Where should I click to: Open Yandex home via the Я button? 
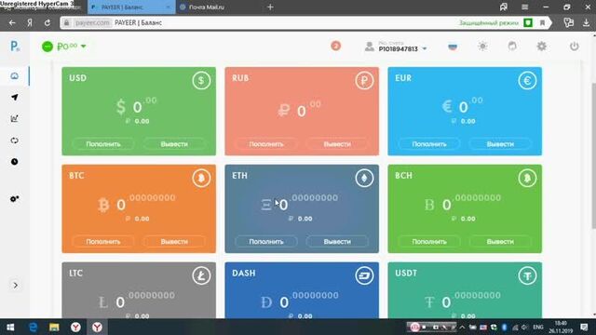point(30,22)
